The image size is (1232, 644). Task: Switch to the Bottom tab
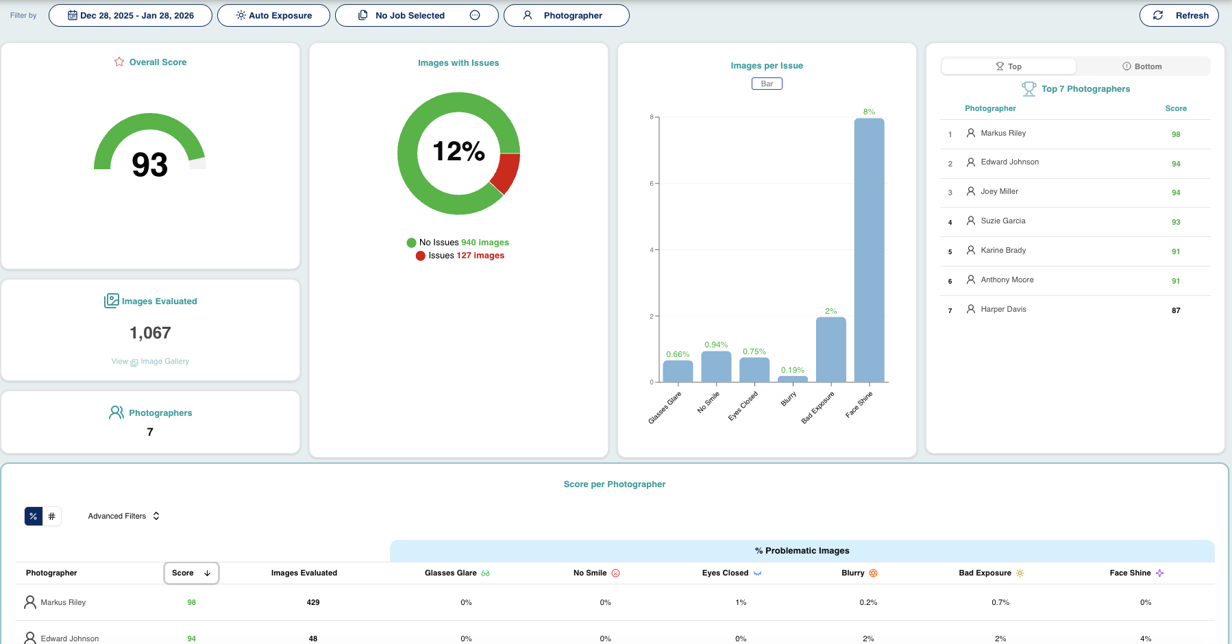pyautogui.click(x=1142, y=66)
